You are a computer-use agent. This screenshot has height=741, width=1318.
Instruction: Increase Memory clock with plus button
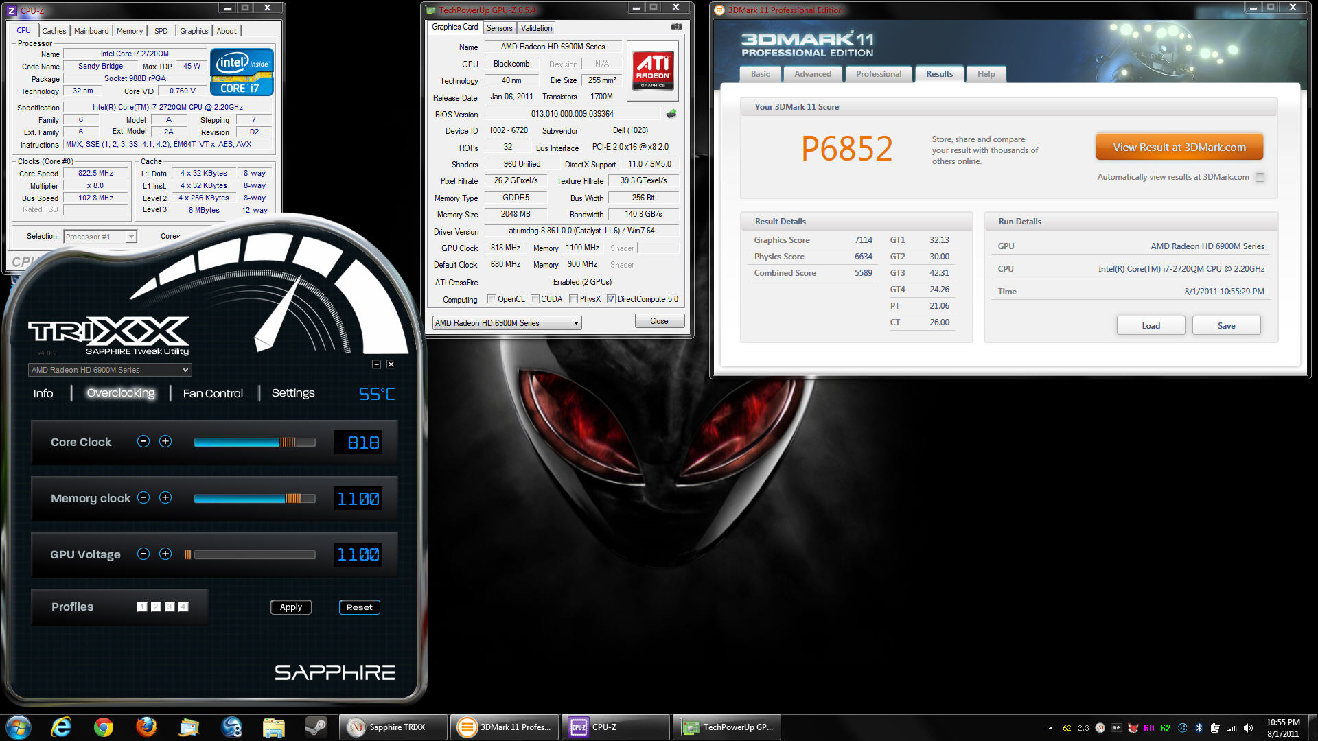[165, 497]
